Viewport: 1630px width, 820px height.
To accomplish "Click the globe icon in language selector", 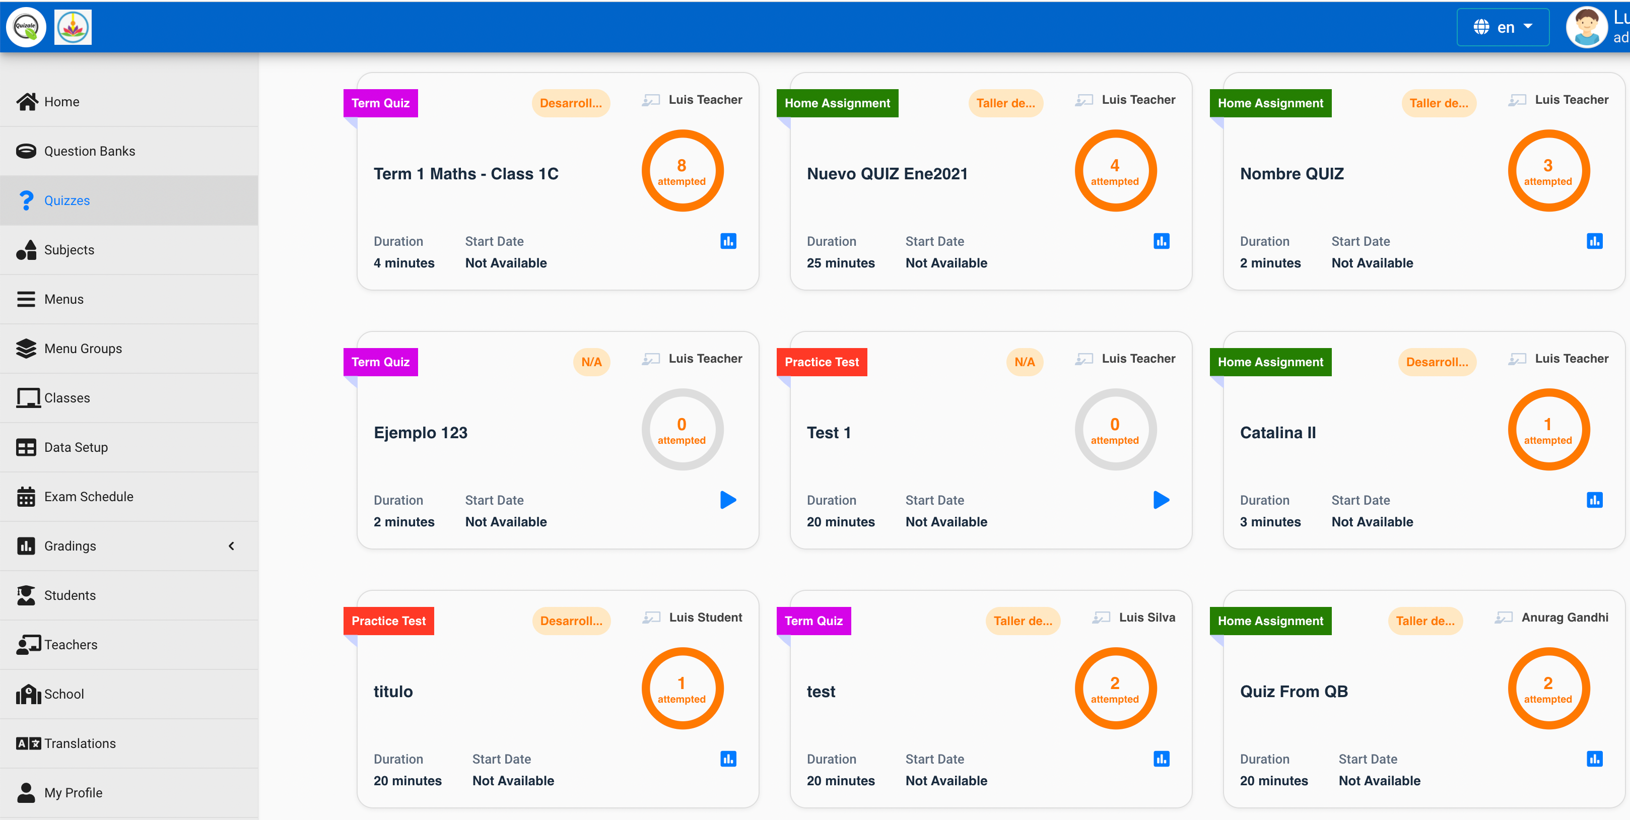I will (x=1481, y=27).
